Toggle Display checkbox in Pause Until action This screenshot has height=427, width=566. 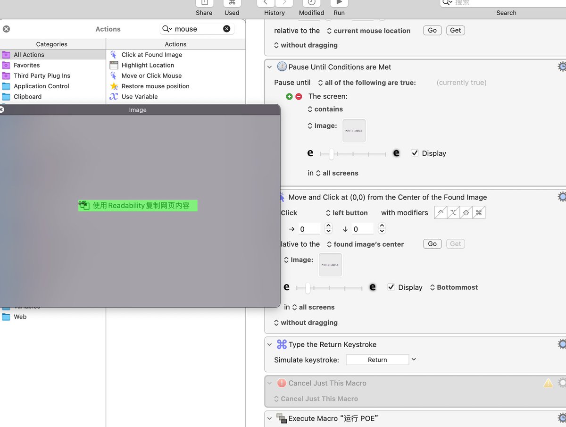click(415, 153)
